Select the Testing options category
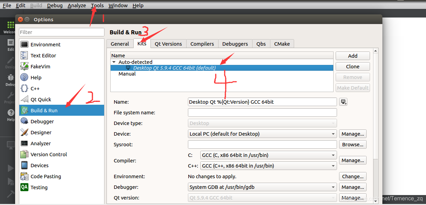Screen dimensions: 426x205 (x=62, y=187)
